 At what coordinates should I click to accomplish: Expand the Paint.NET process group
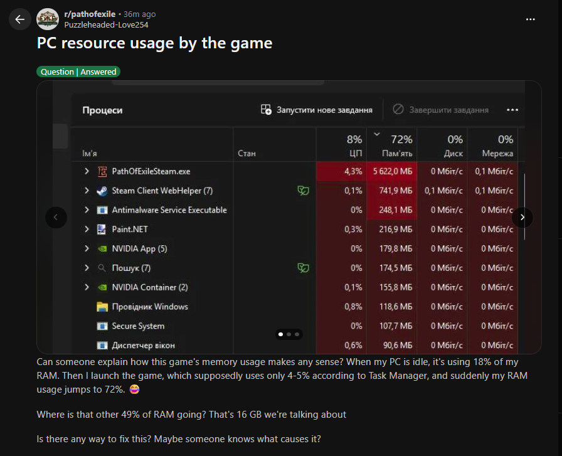(x=87, y=229)
